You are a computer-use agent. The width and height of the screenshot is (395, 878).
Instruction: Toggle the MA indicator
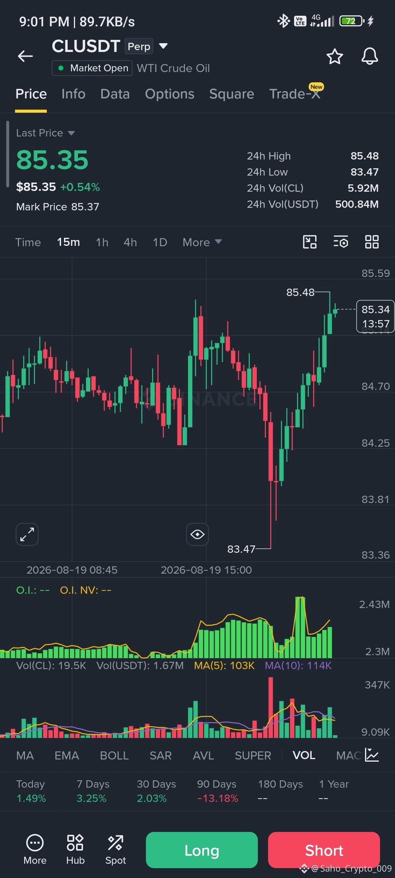(x=25, y=755)
